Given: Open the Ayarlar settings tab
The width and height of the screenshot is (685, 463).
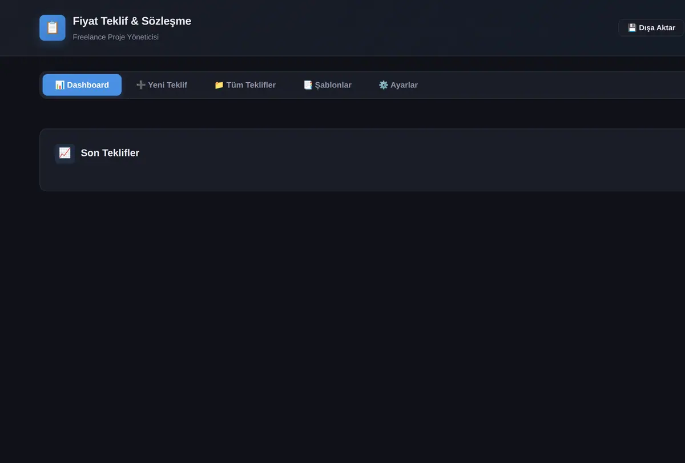Looking at the screenshot, I should (398, 85).
